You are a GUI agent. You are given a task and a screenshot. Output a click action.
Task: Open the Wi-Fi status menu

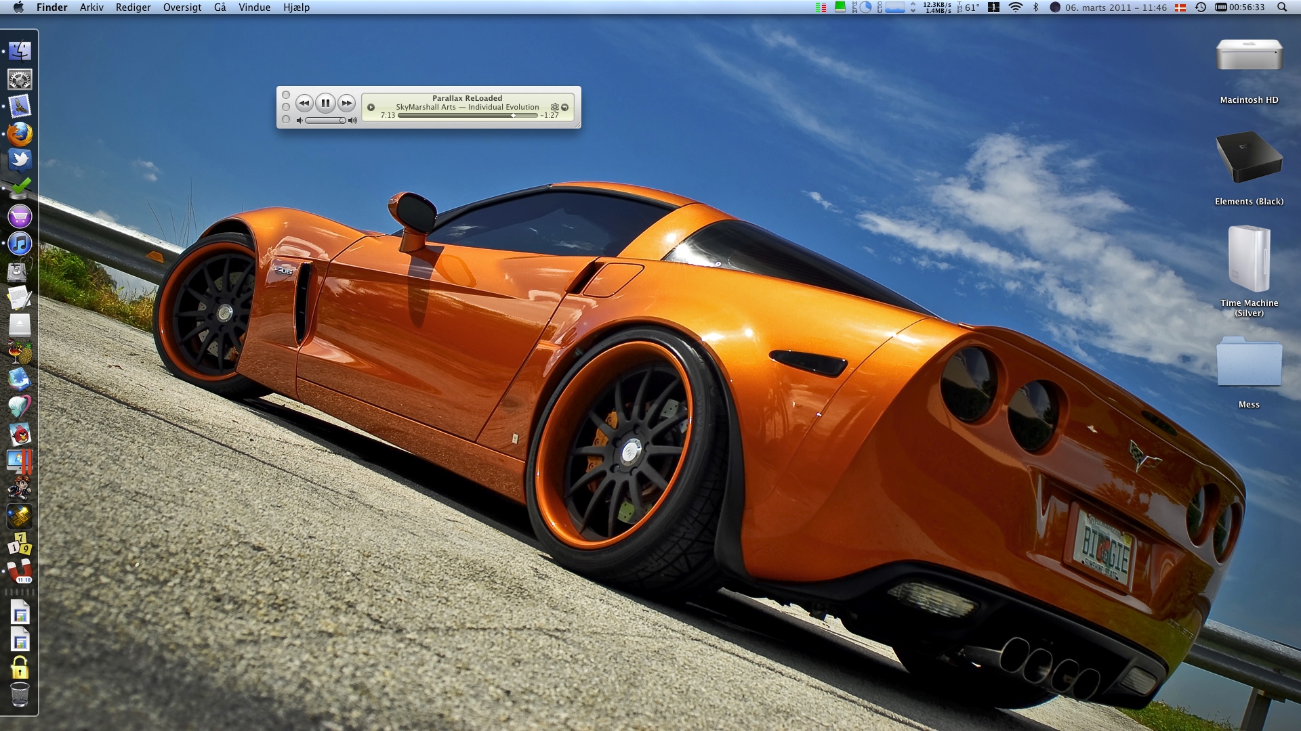pyautogui.click(x=1015, y=7)
